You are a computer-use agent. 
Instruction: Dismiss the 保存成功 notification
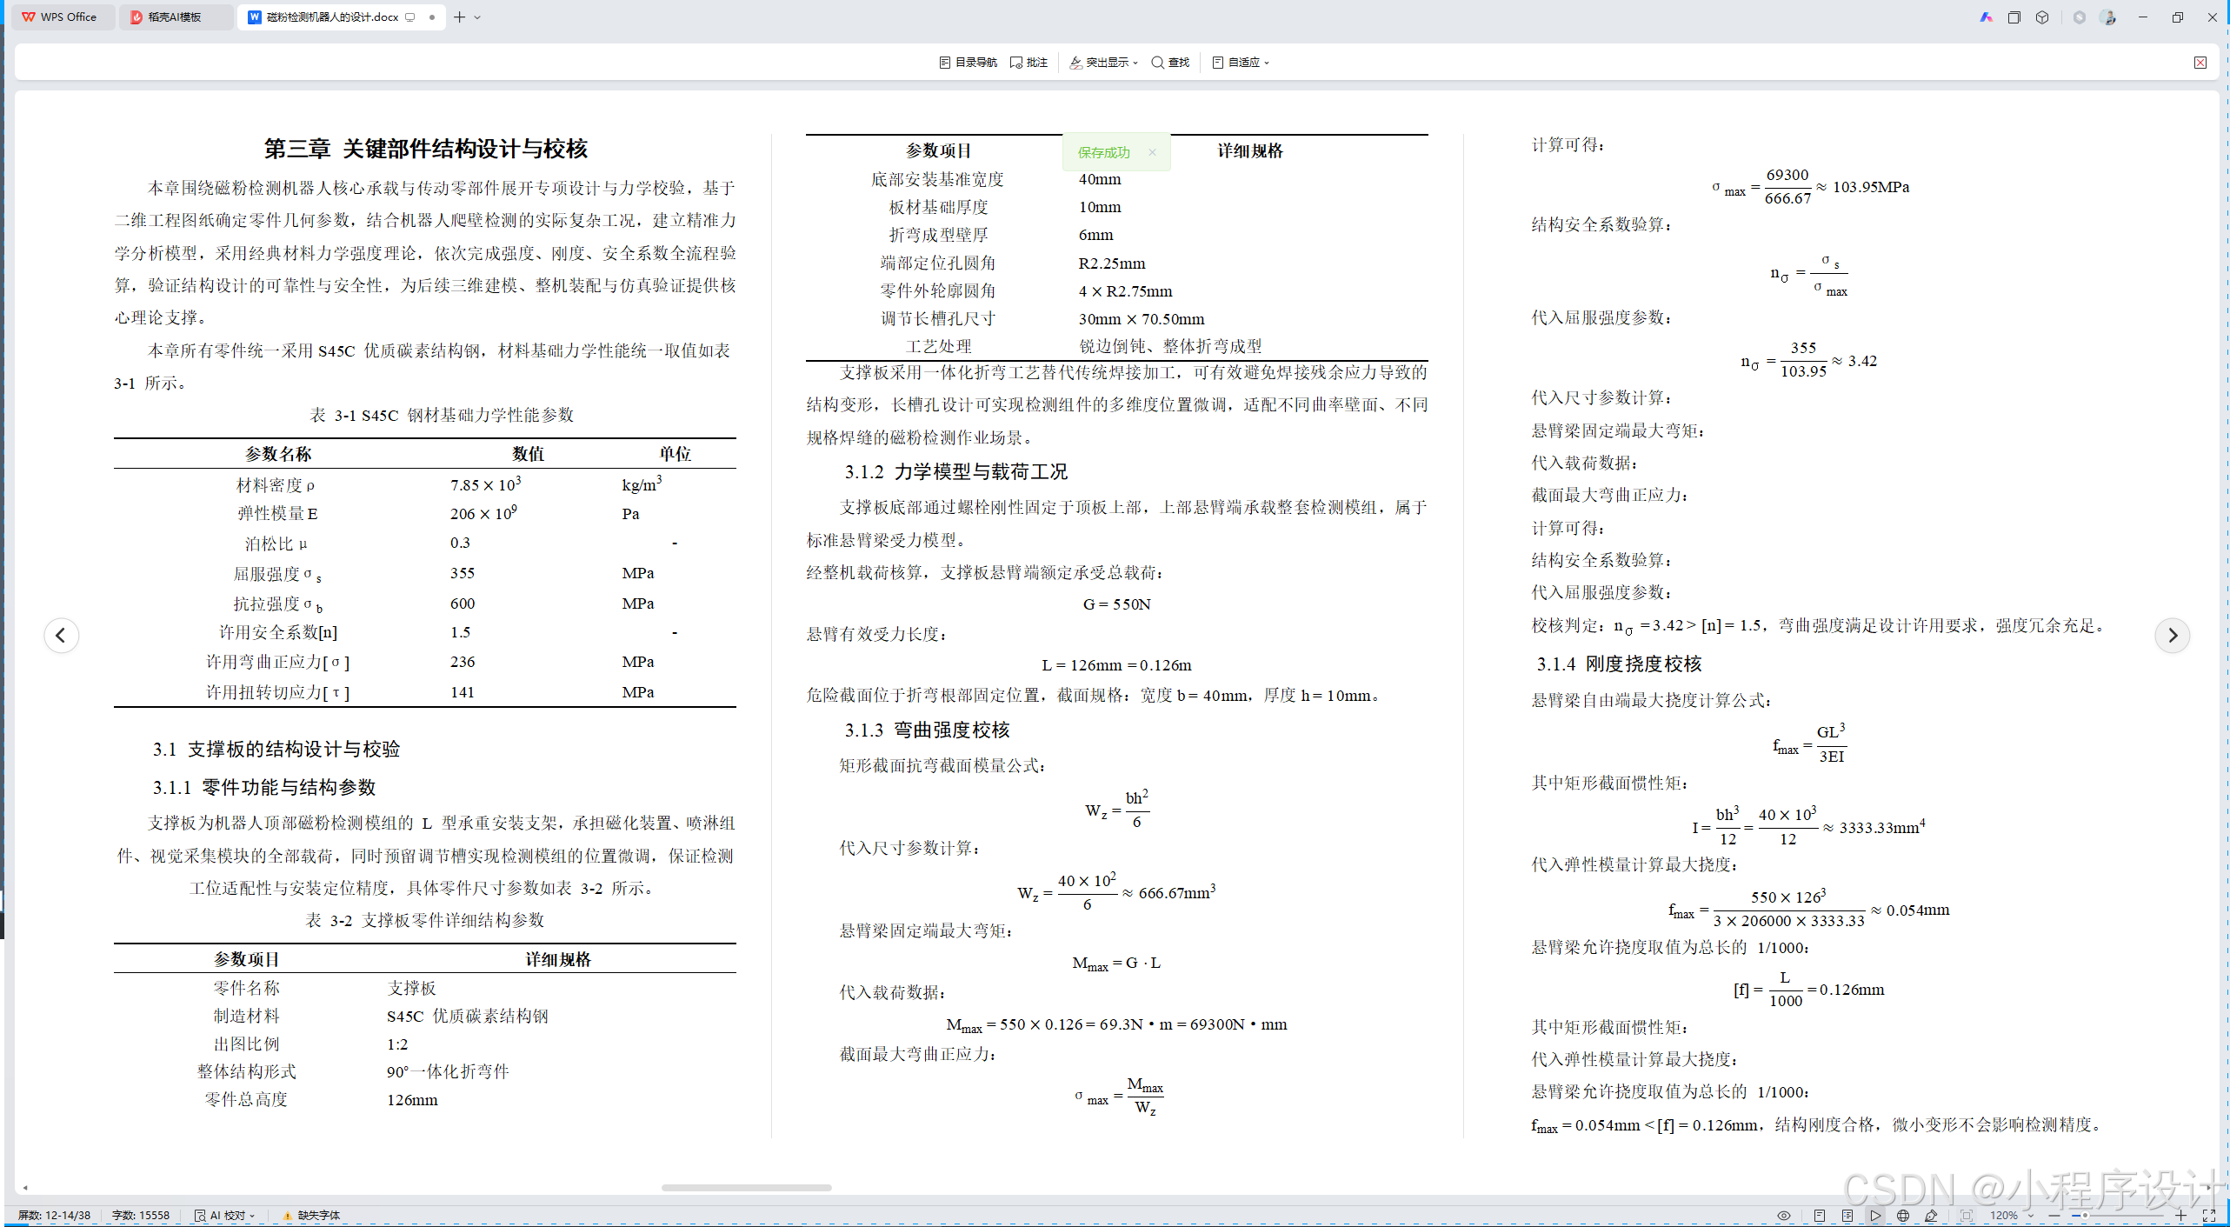[x=1152, y=152]
